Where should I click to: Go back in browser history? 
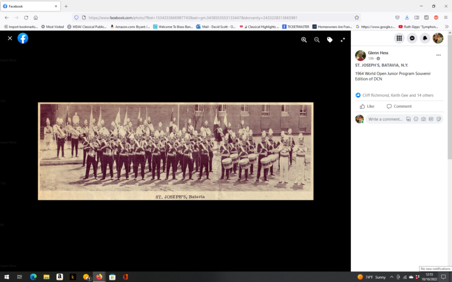7,17
